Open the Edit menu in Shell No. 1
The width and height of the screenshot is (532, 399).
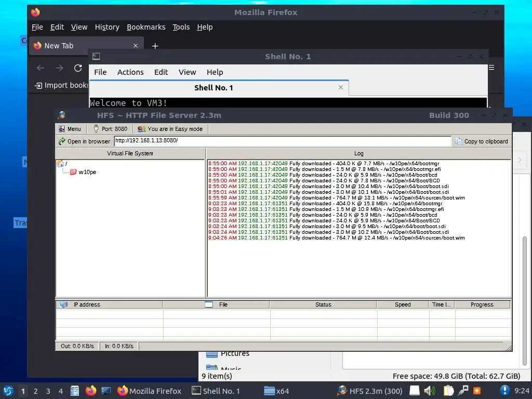(x=161, y=72)
